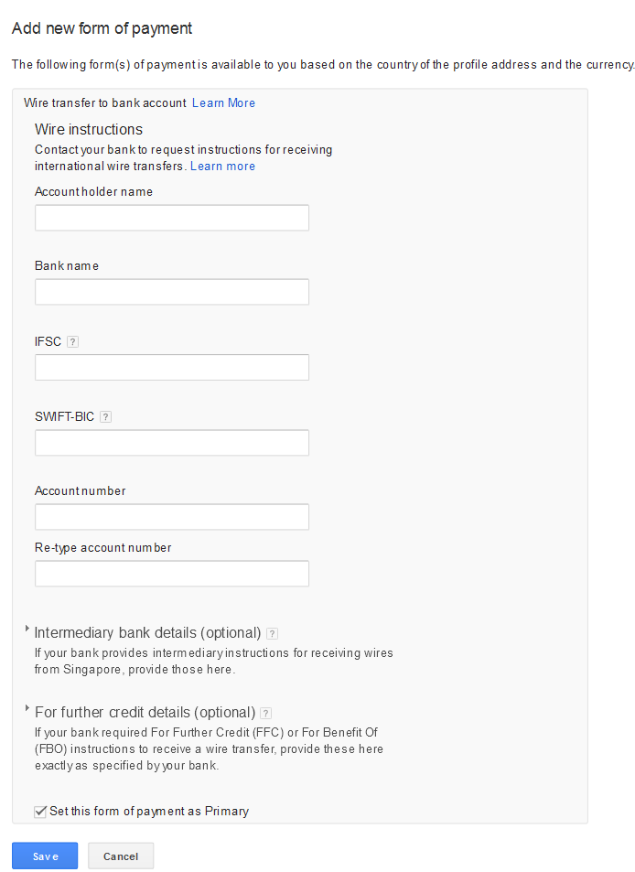Expand Intermediary bank details section
Image resolution: width=635 pixels, height=872 pixels.
coord(27,629)
